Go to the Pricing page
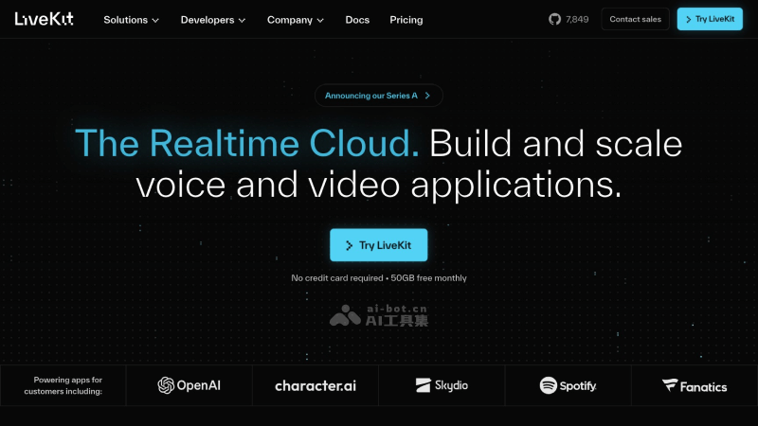Viewport: 758px width, 426px height. coord(406,20)
